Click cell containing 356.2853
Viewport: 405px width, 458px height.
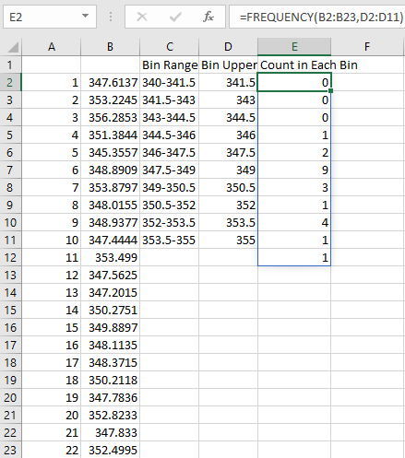tap(111, 117)
